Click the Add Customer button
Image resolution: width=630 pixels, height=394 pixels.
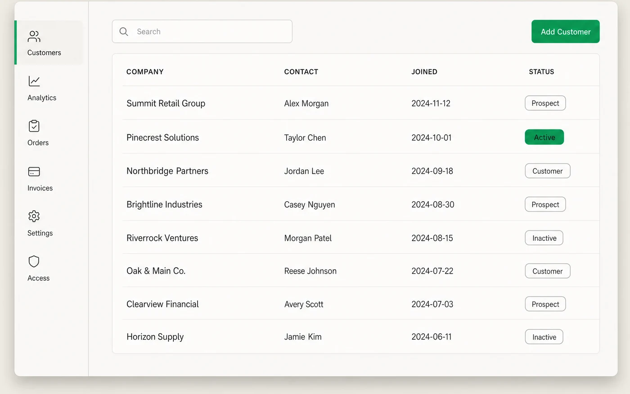(x=566, y=31)
